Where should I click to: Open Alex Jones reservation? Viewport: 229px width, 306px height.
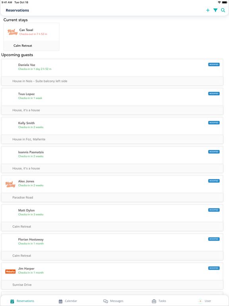pyautogui.click(x=112, y=188)
